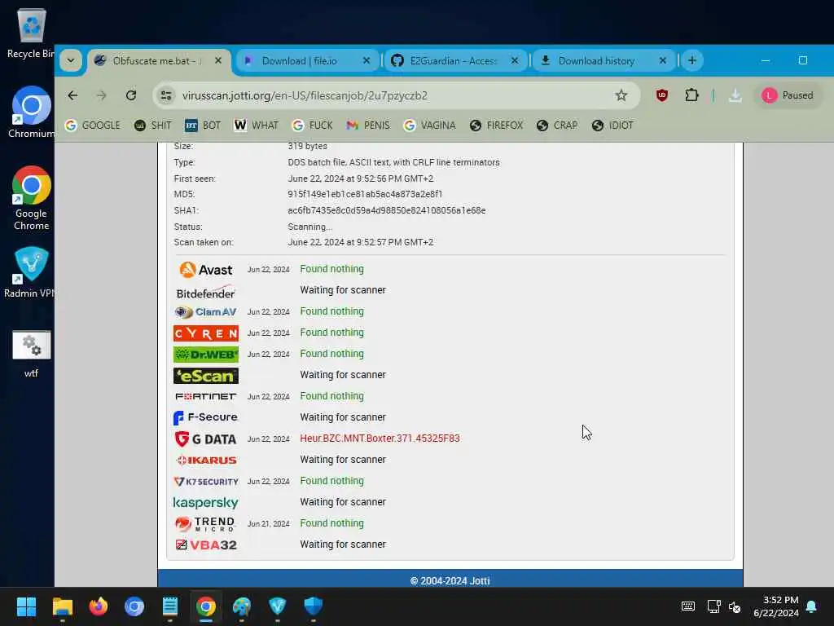Click the SHA1 hash value
This screenshot has width=834, height=626.
click(387, 210)
